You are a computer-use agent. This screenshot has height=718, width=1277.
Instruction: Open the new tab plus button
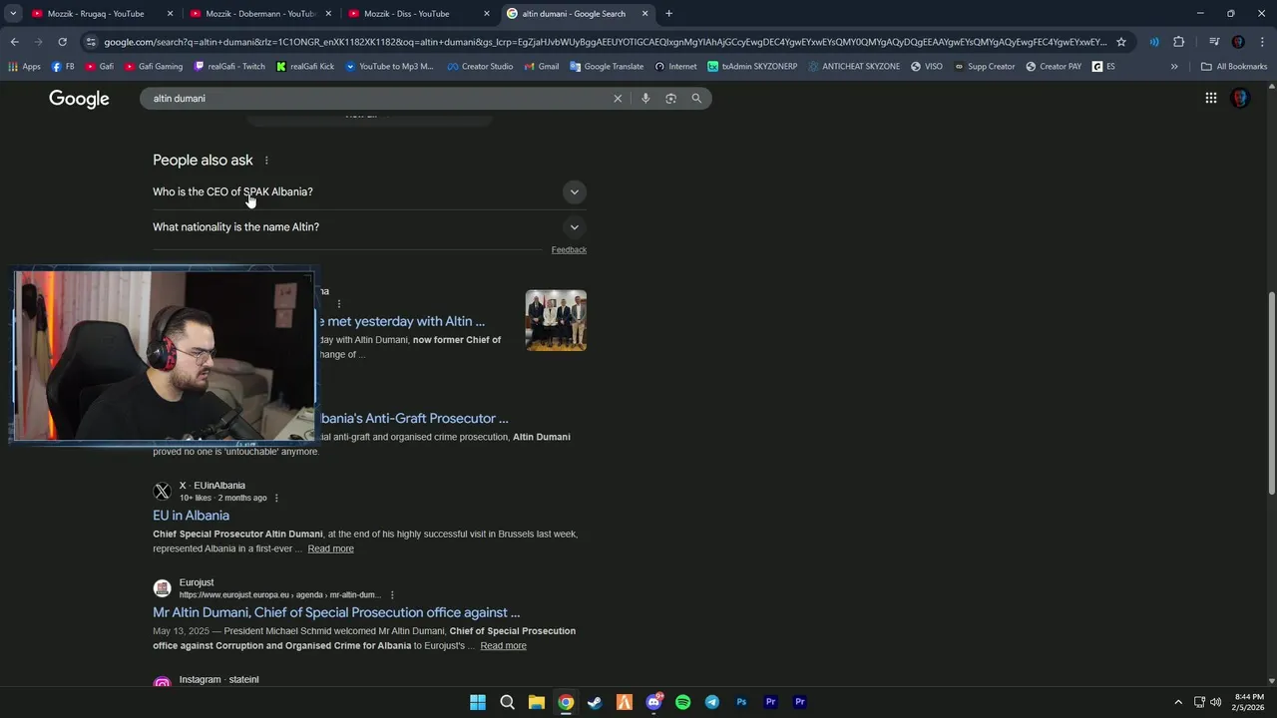(x=668, y=14)
